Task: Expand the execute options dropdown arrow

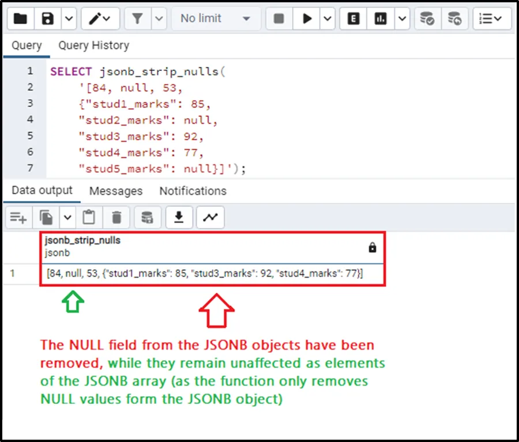Action: click(328, 19)
